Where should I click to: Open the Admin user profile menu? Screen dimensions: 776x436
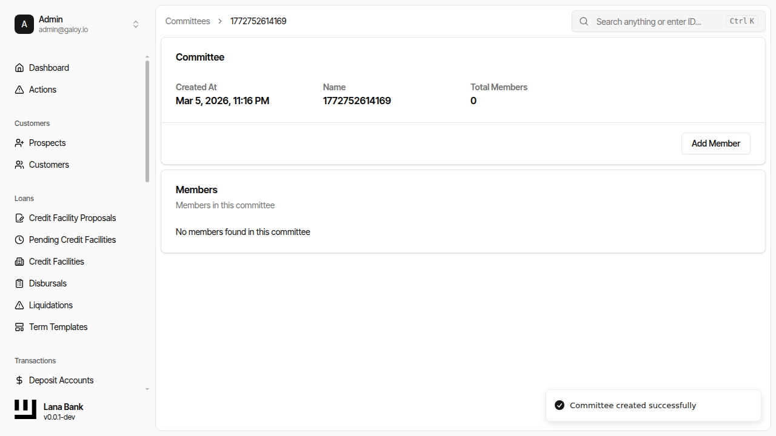coord(63,24)
